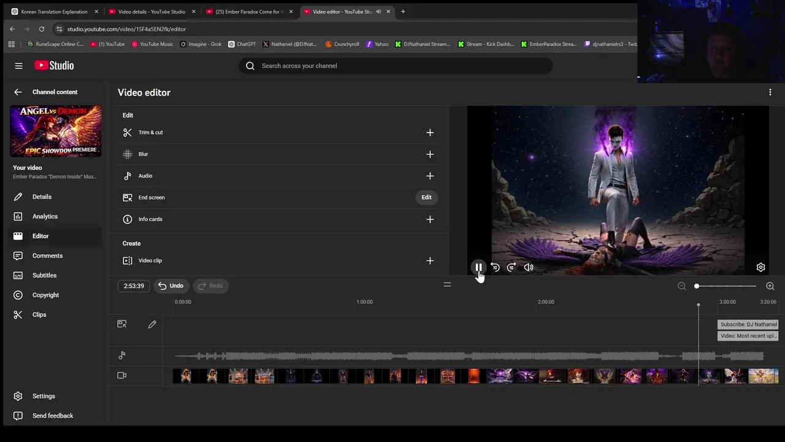Click the Angel vs Demon video thumbnail
Viewport: 785px width, 442px height.
click(56, 131)
